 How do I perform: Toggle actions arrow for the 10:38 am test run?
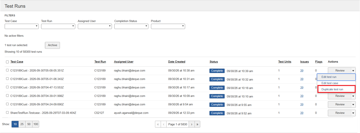click(x=353, y=71)
